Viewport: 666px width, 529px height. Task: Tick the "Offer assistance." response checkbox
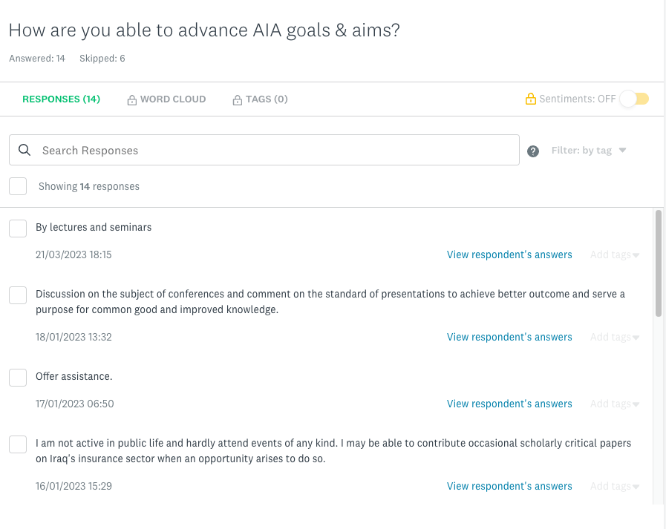pyautogui.click(x=18, y=378)
